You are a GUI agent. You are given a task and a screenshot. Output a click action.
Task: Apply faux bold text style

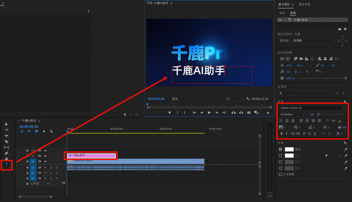tap(281, 134)
